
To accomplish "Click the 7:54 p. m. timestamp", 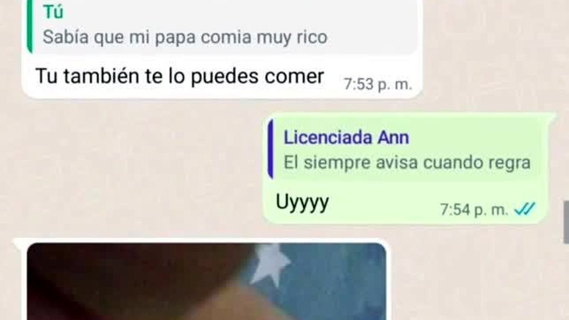I will click(x=474, y=209).
